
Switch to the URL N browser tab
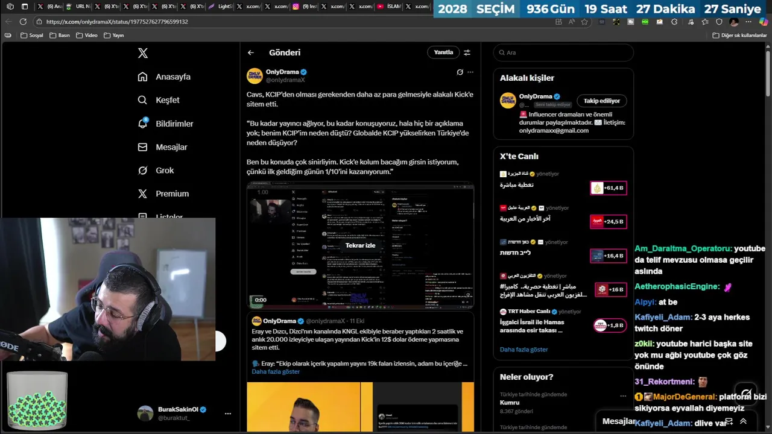point(78,7)
